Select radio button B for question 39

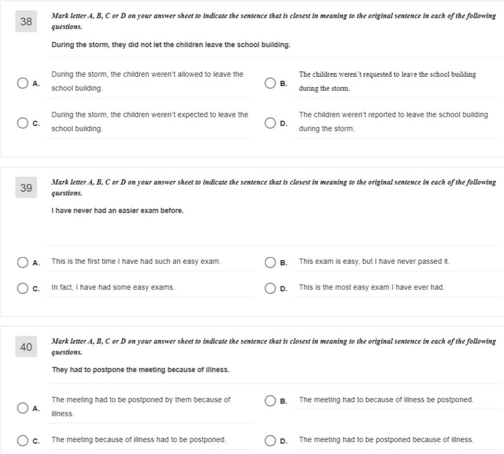click(270, 262)
